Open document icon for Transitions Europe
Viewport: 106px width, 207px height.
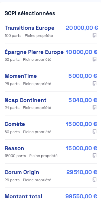tap(94, 35)
